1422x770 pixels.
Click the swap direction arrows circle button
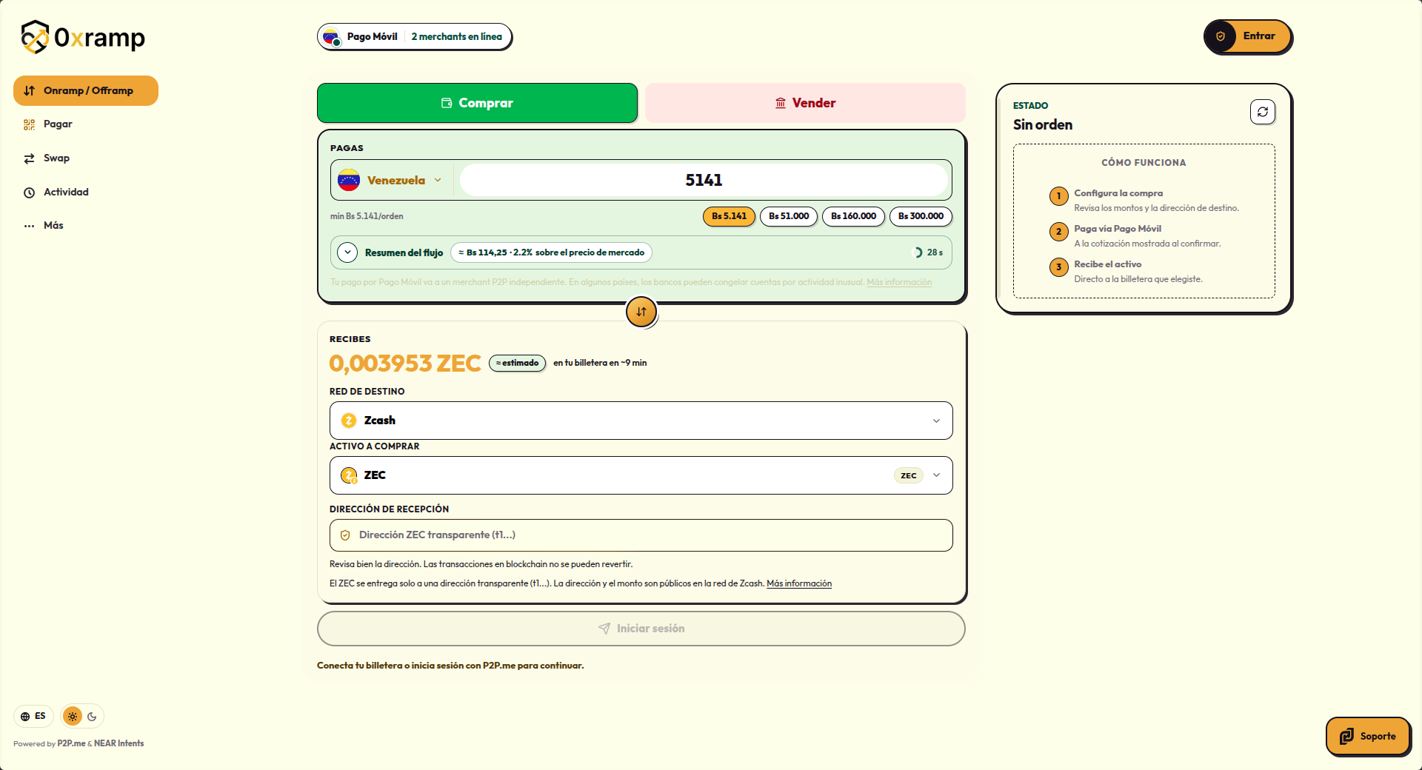641,312
